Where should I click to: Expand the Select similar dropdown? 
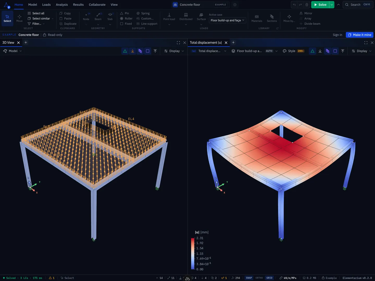point(53,18)
